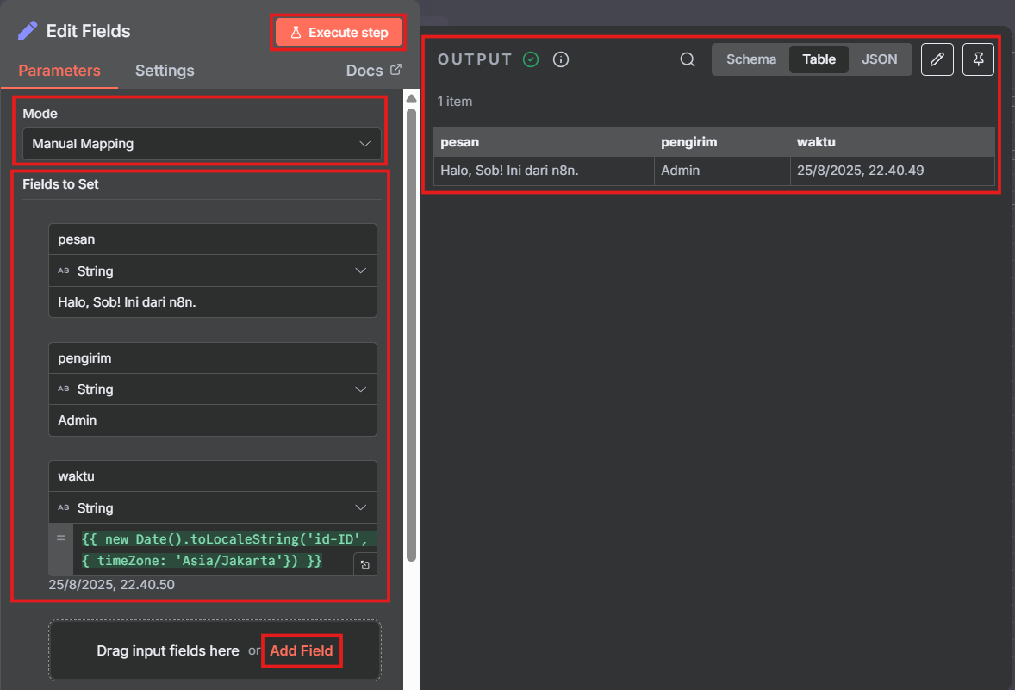Click the Date expression code in the waktu value

point(223,550)
